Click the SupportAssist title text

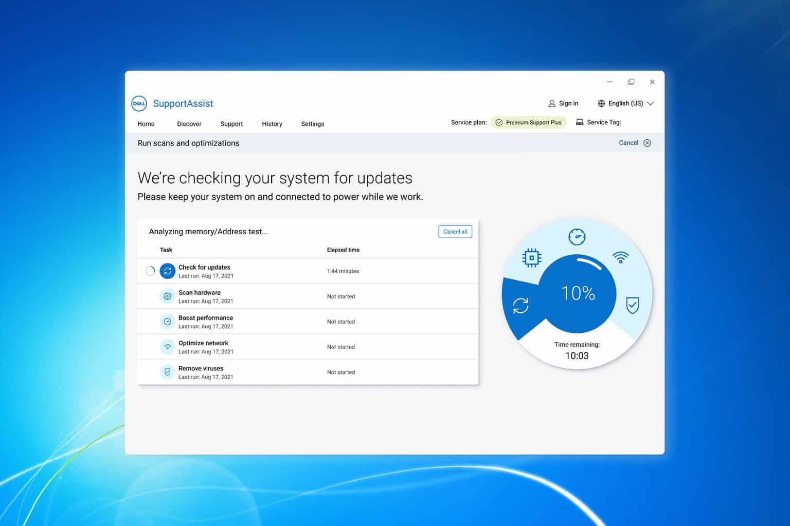point(183,103)
